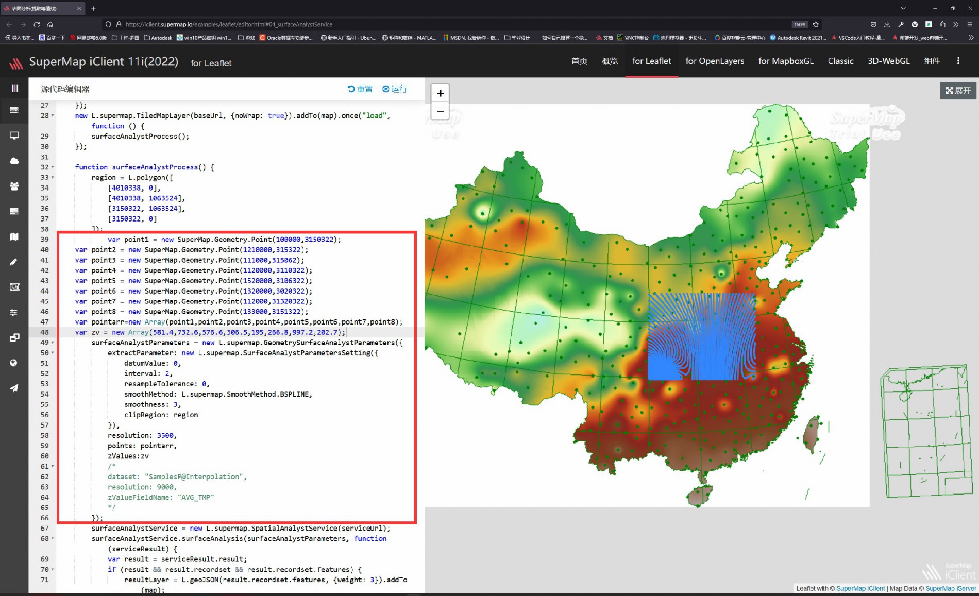Screen dimensions: 979x596
Task: Open the SuperMap iServer attribution link
Action: click(950, 588)
